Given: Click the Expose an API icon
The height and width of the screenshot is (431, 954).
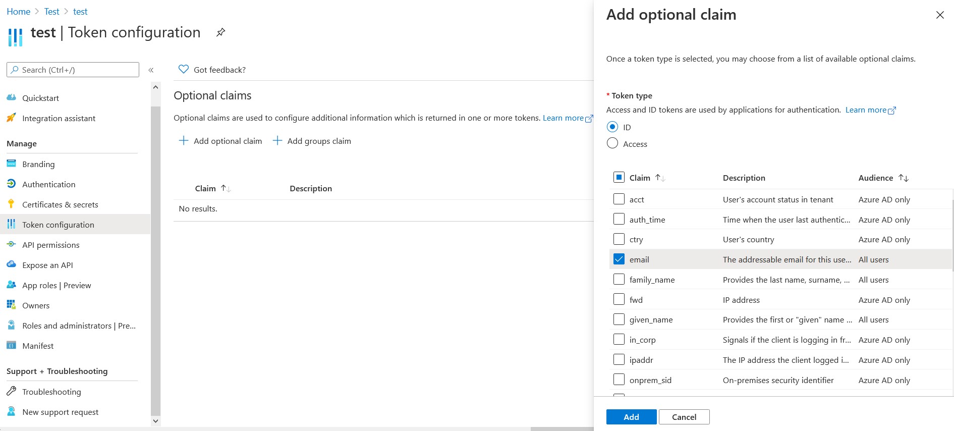Looking at the screenshot, I should pos(11,265).
